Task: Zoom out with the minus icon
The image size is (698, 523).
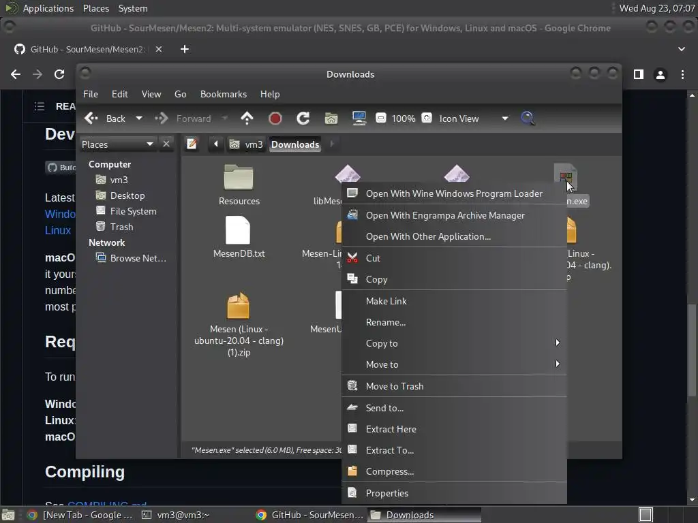Action: (x=380, y=118)
